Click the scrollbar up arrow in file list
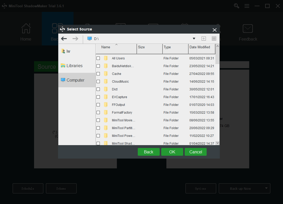 (x=217, y=46)
